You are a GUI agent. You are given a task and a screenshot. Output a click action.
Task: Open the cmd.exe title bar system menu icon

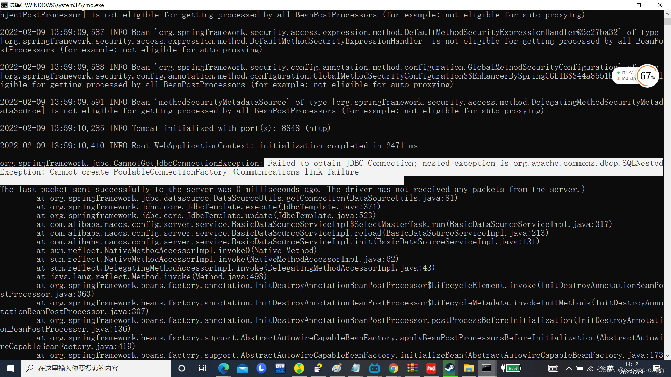(x=4, y=5)
